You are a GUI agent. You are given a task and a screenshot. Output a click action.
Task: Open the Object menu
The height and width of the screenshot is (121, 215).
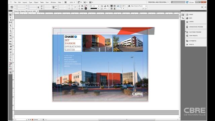[x=36, y=2]
